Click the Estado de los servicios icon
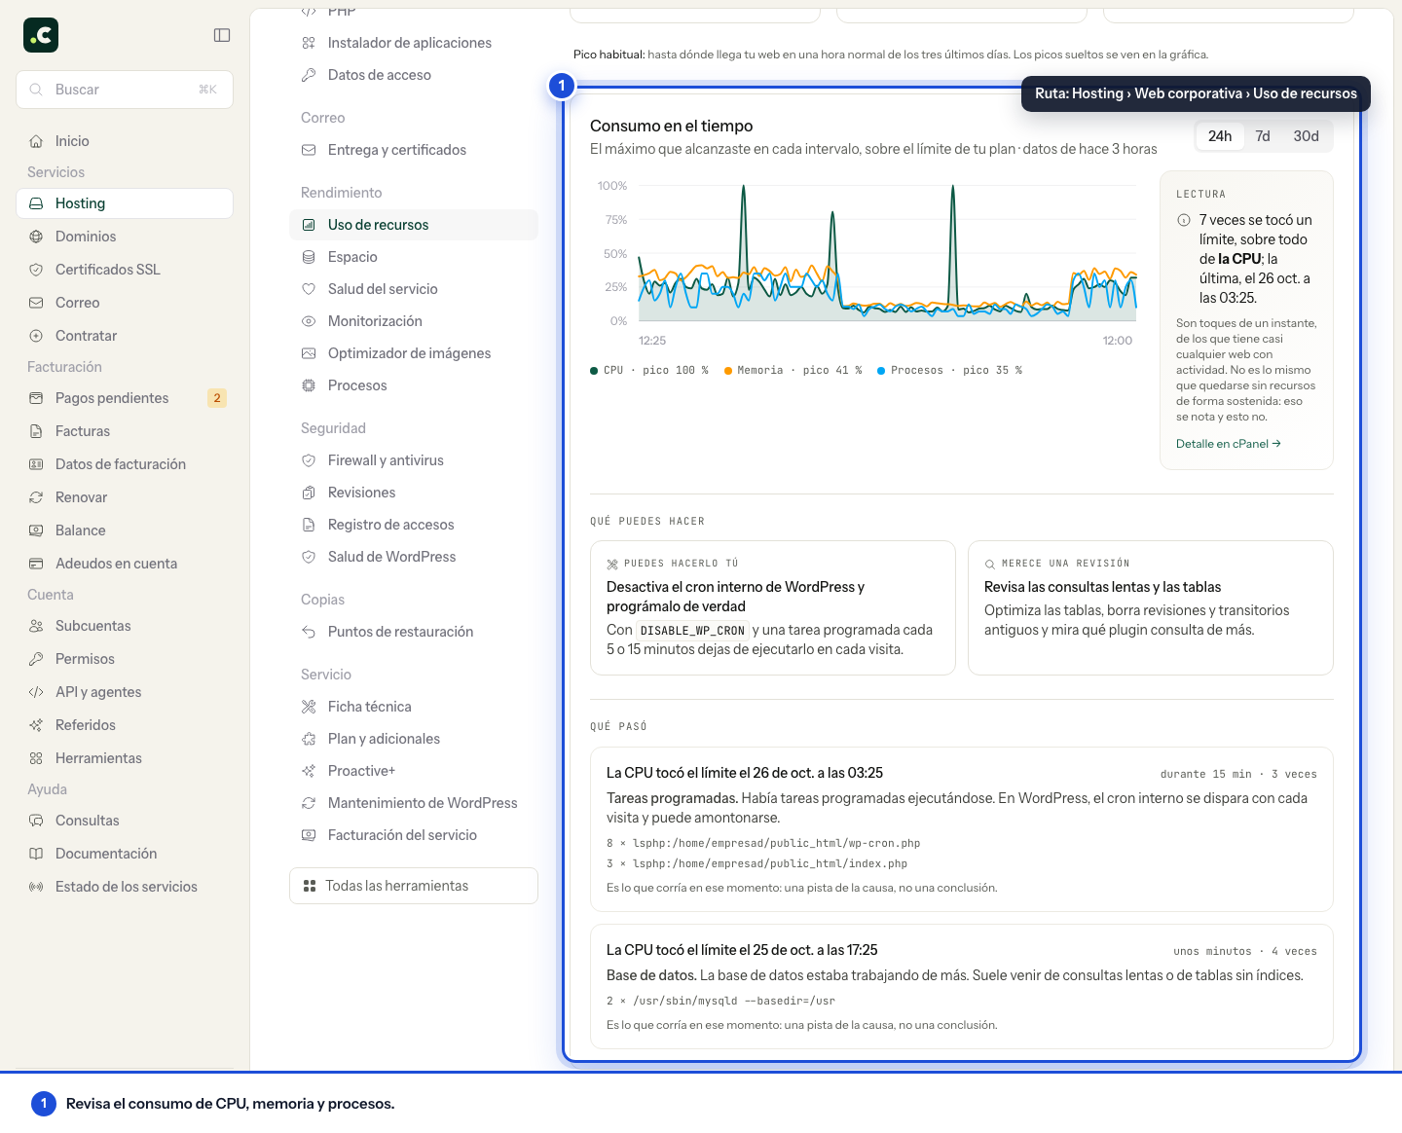Screen dimensions: 1402x1133 36,887
